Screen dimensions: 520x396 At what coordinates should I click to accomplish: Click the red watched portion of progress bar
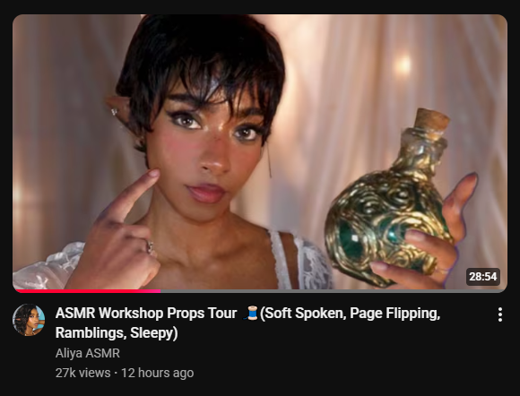pos(88,291)
